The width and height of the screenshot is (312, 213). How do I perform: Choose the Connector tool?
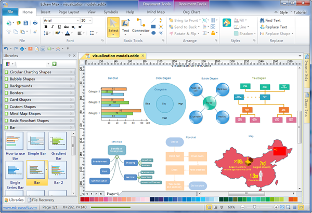click(141, 27)
